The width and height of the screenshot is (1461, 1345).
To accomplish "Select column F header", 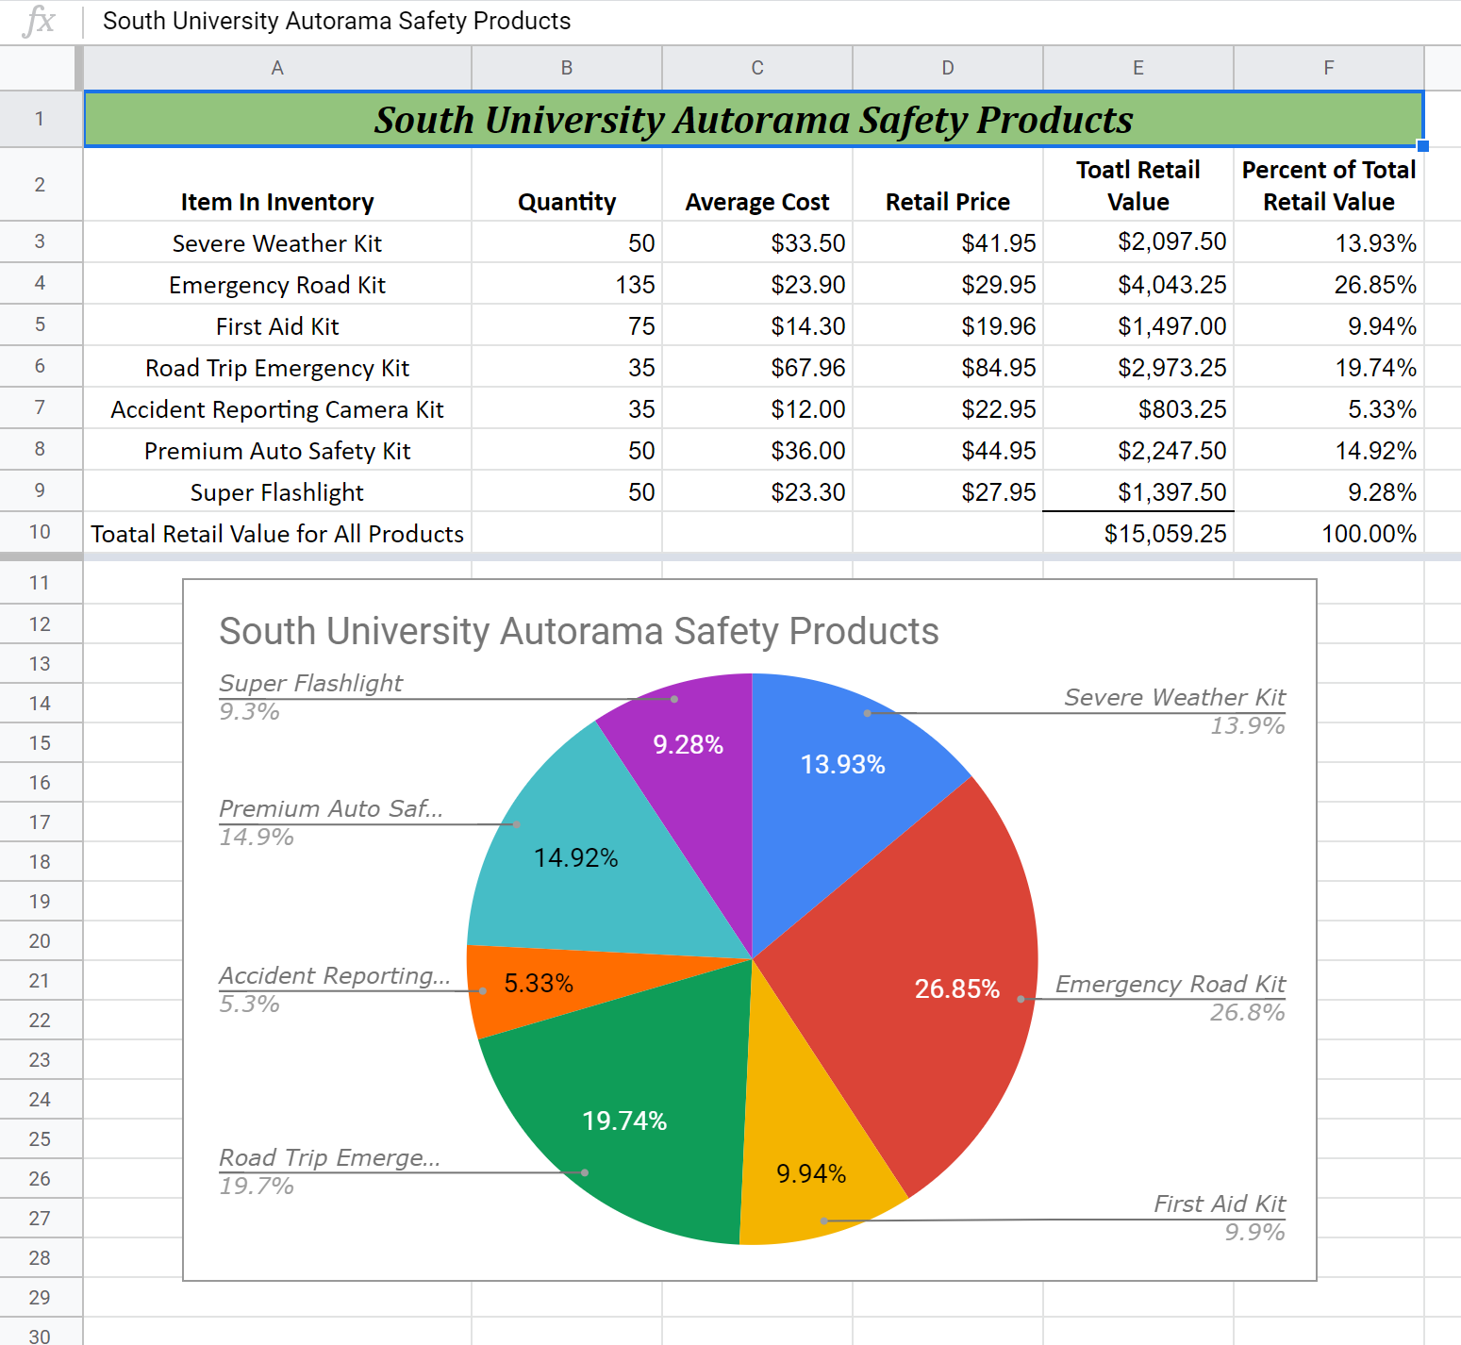I will pos(1329,68).
